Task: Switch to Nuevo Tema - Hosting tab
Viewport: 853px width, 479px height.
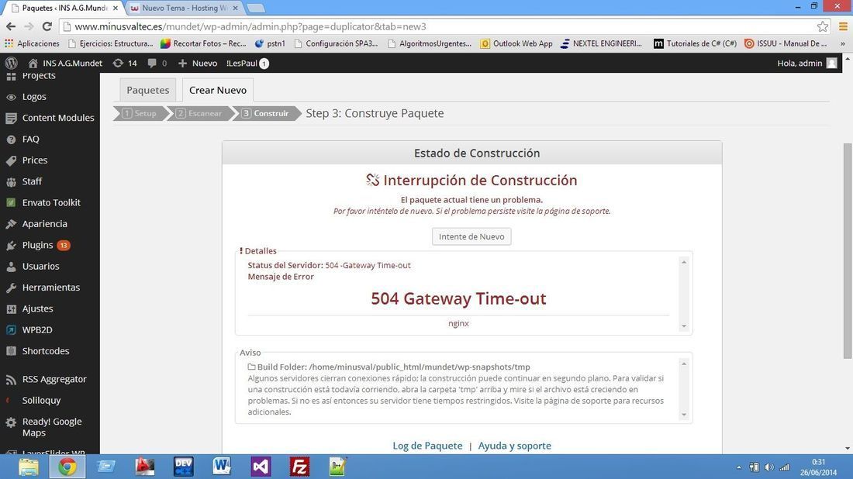Action: pyautogui.click(x=185, y=9)
